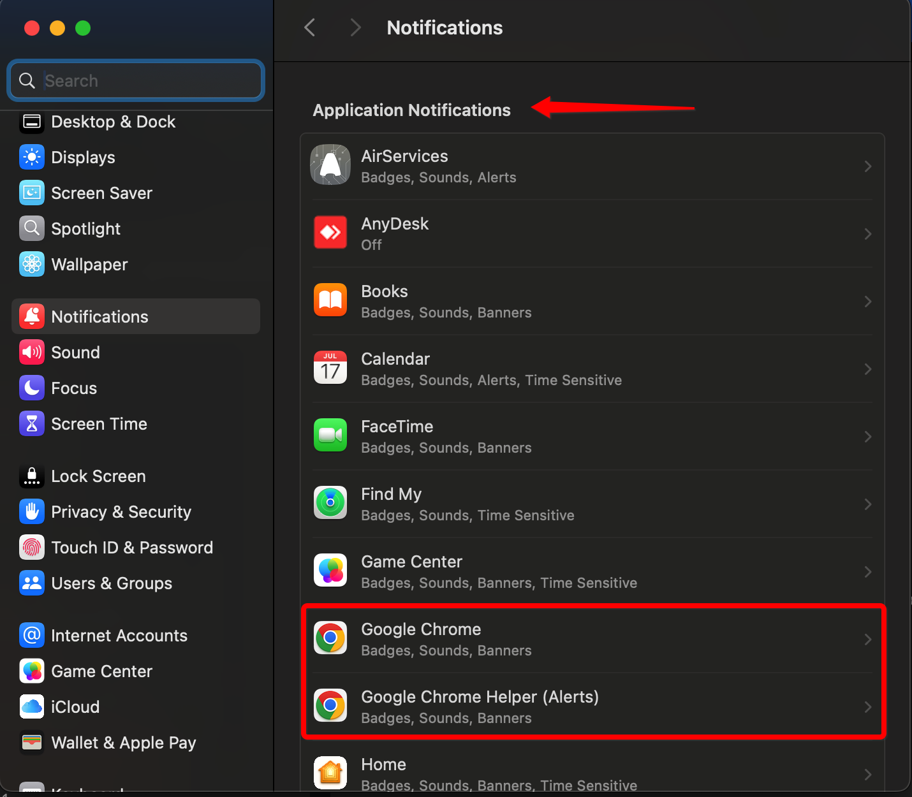This screenshot has height=797, width=912.
Task: Click Badges, Sounds, Time Sensitive text under Find My
Action: click(467, 515)
